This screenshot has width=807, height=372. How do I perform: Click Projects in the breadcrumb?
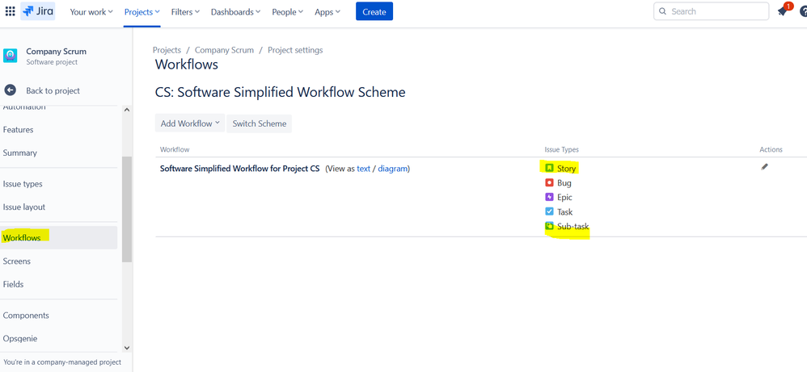(x=167, y=50)
